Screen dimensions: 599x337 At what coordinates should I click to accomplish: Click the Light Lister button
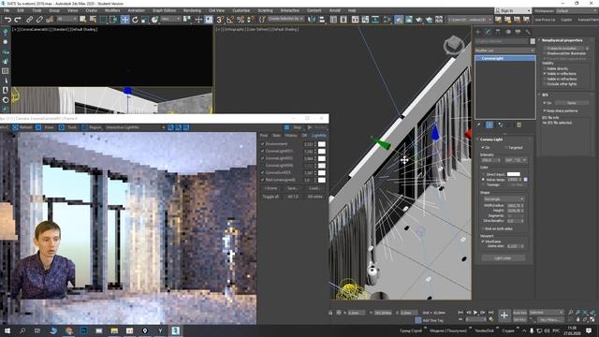(x=503, y=258)
